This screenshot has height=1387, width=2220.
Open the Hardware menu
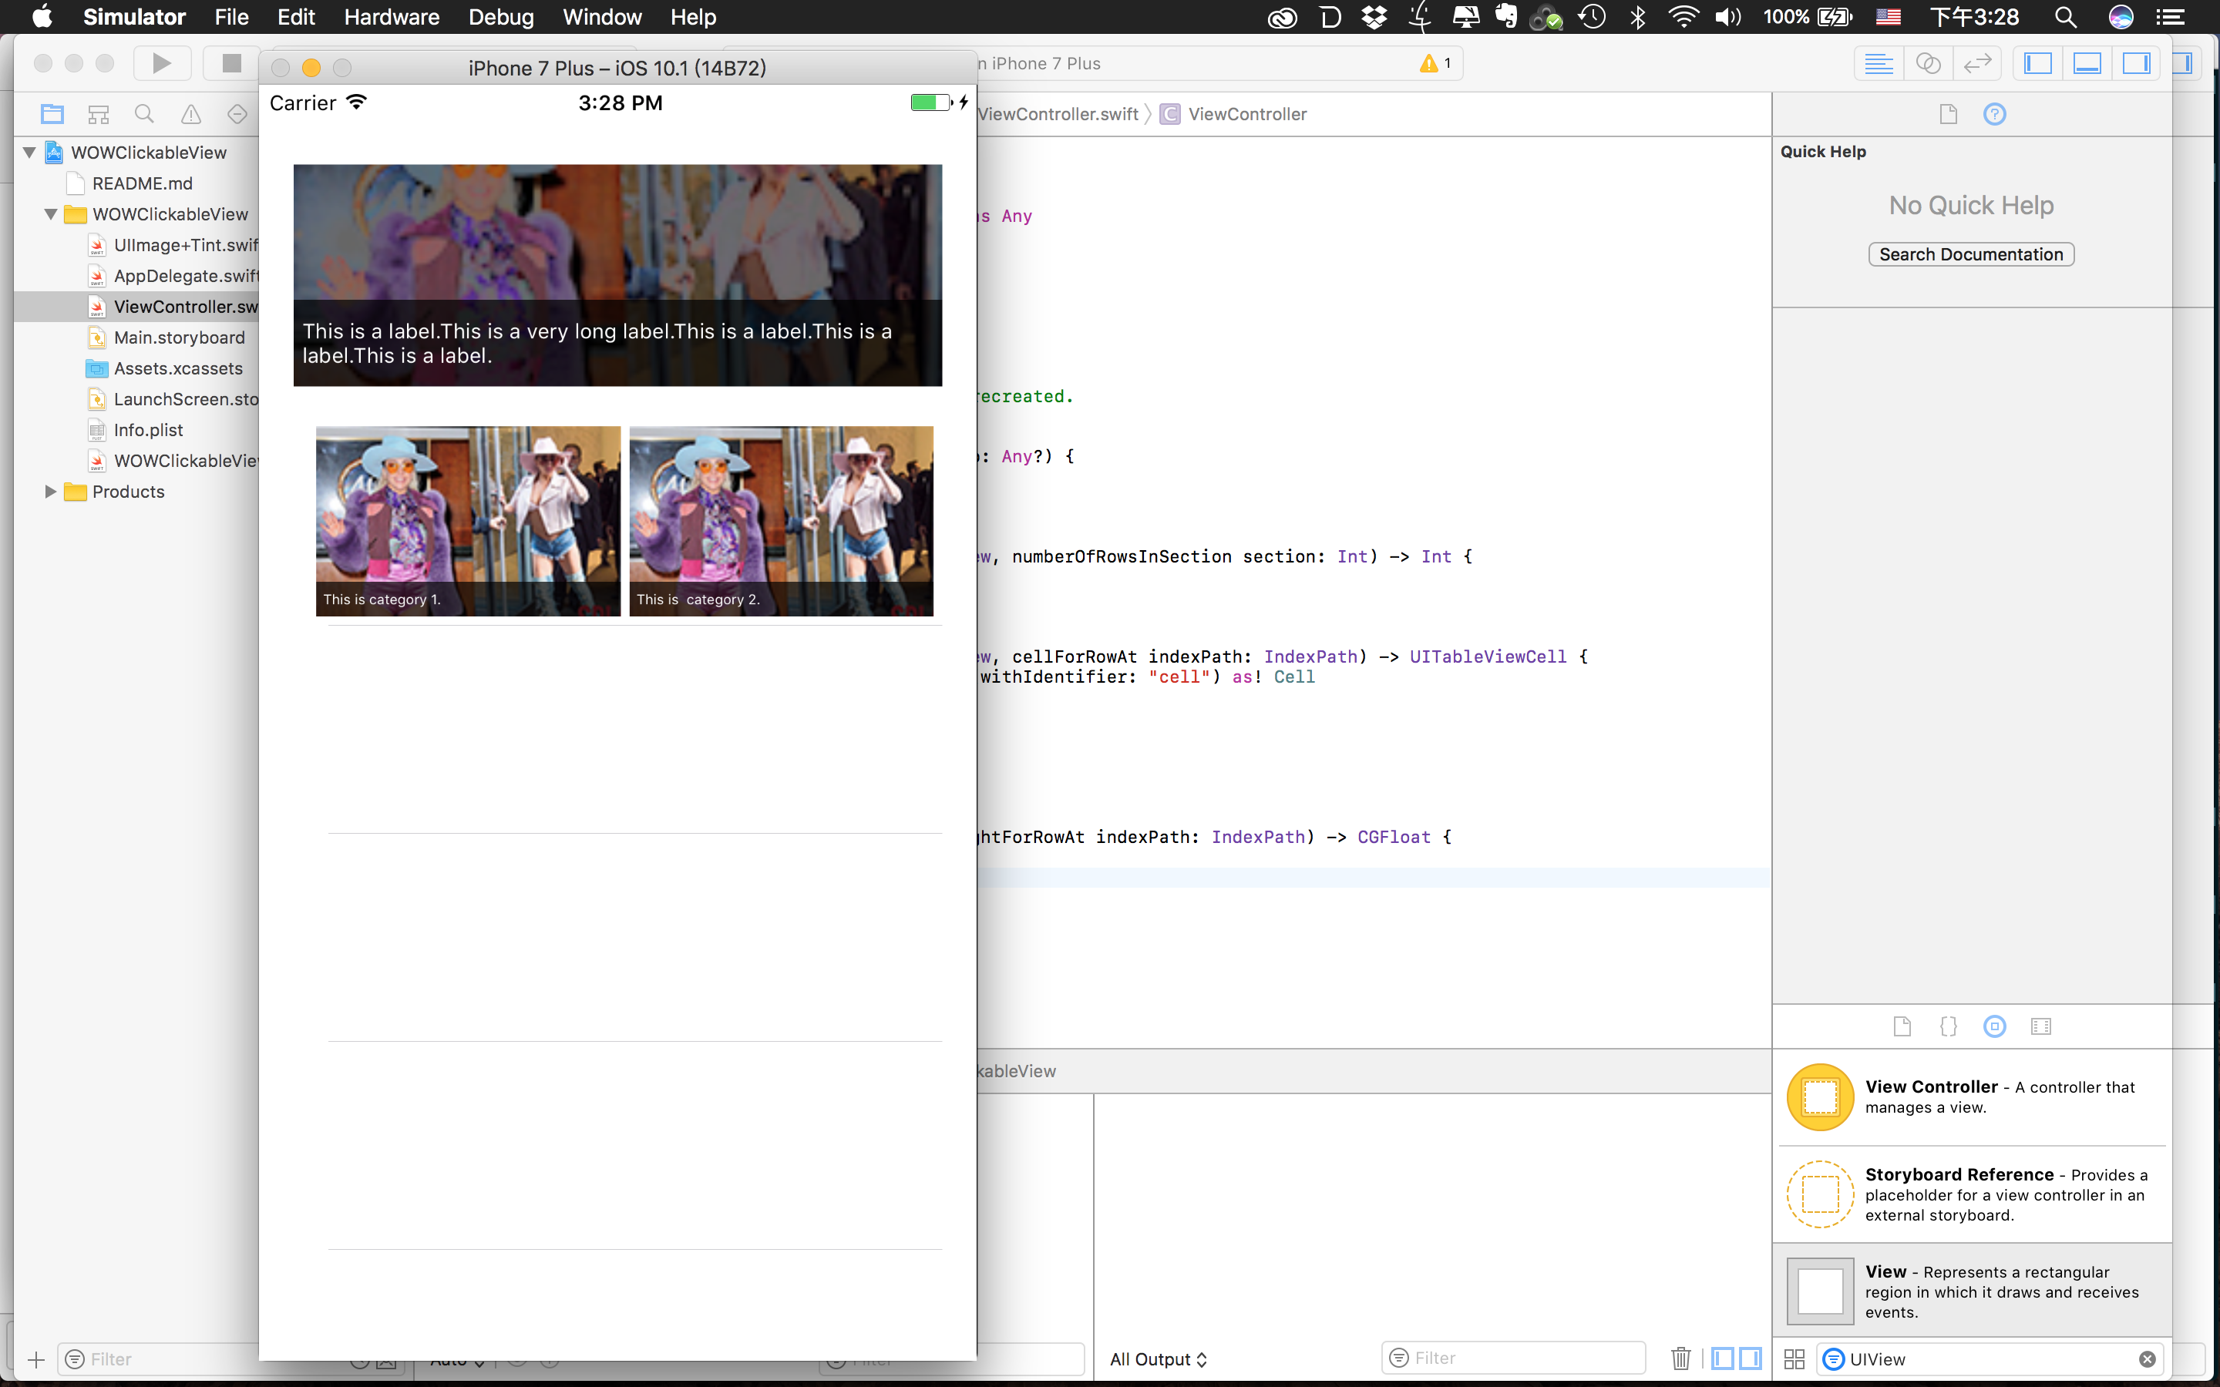391,16
